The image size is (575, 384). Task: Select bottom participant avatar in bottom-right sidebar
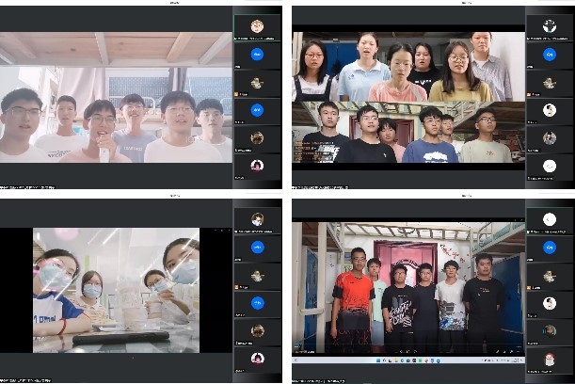point(550,358)
